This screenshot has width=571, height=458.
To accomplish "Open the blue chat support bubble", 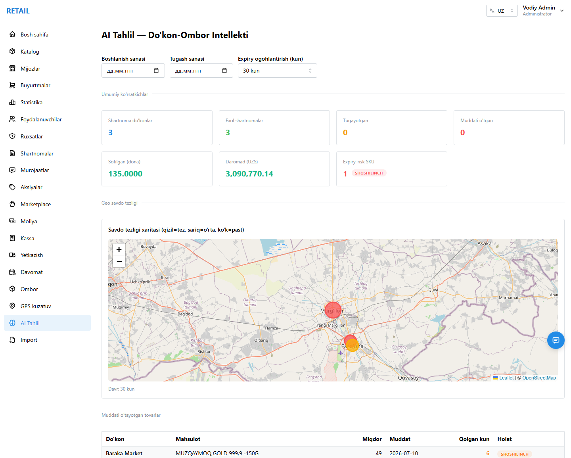I will pos(556,340).
